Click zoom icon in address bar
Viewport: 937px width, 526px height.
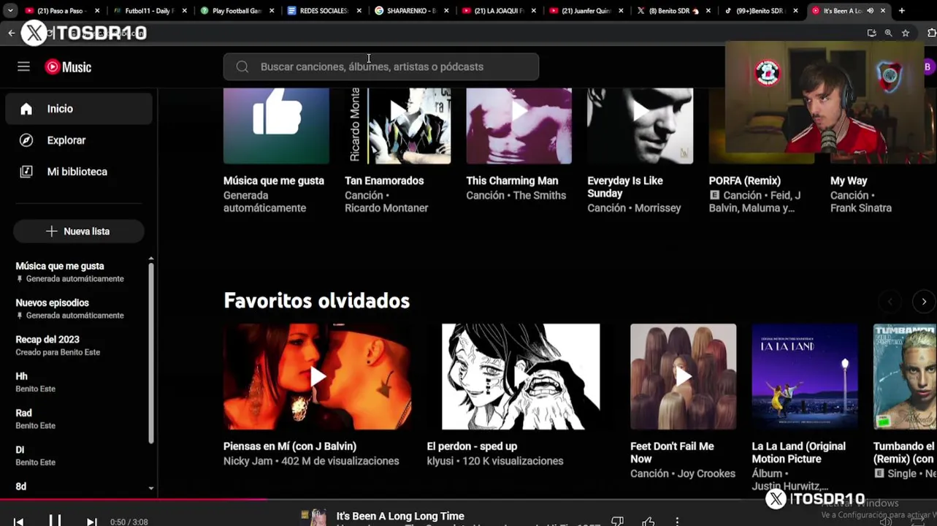889,33
